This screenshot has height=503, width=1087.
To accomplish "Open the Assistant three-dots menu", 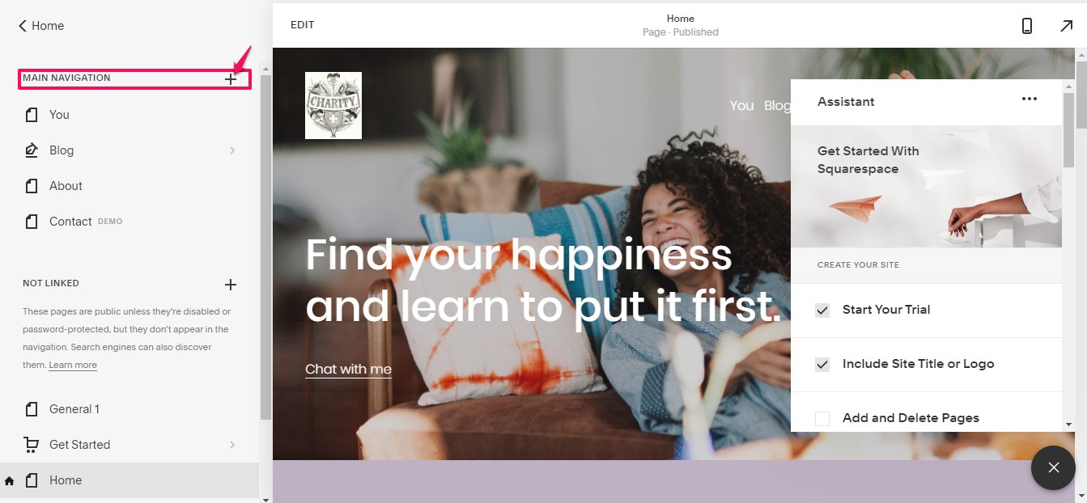I will (1029, 99).
